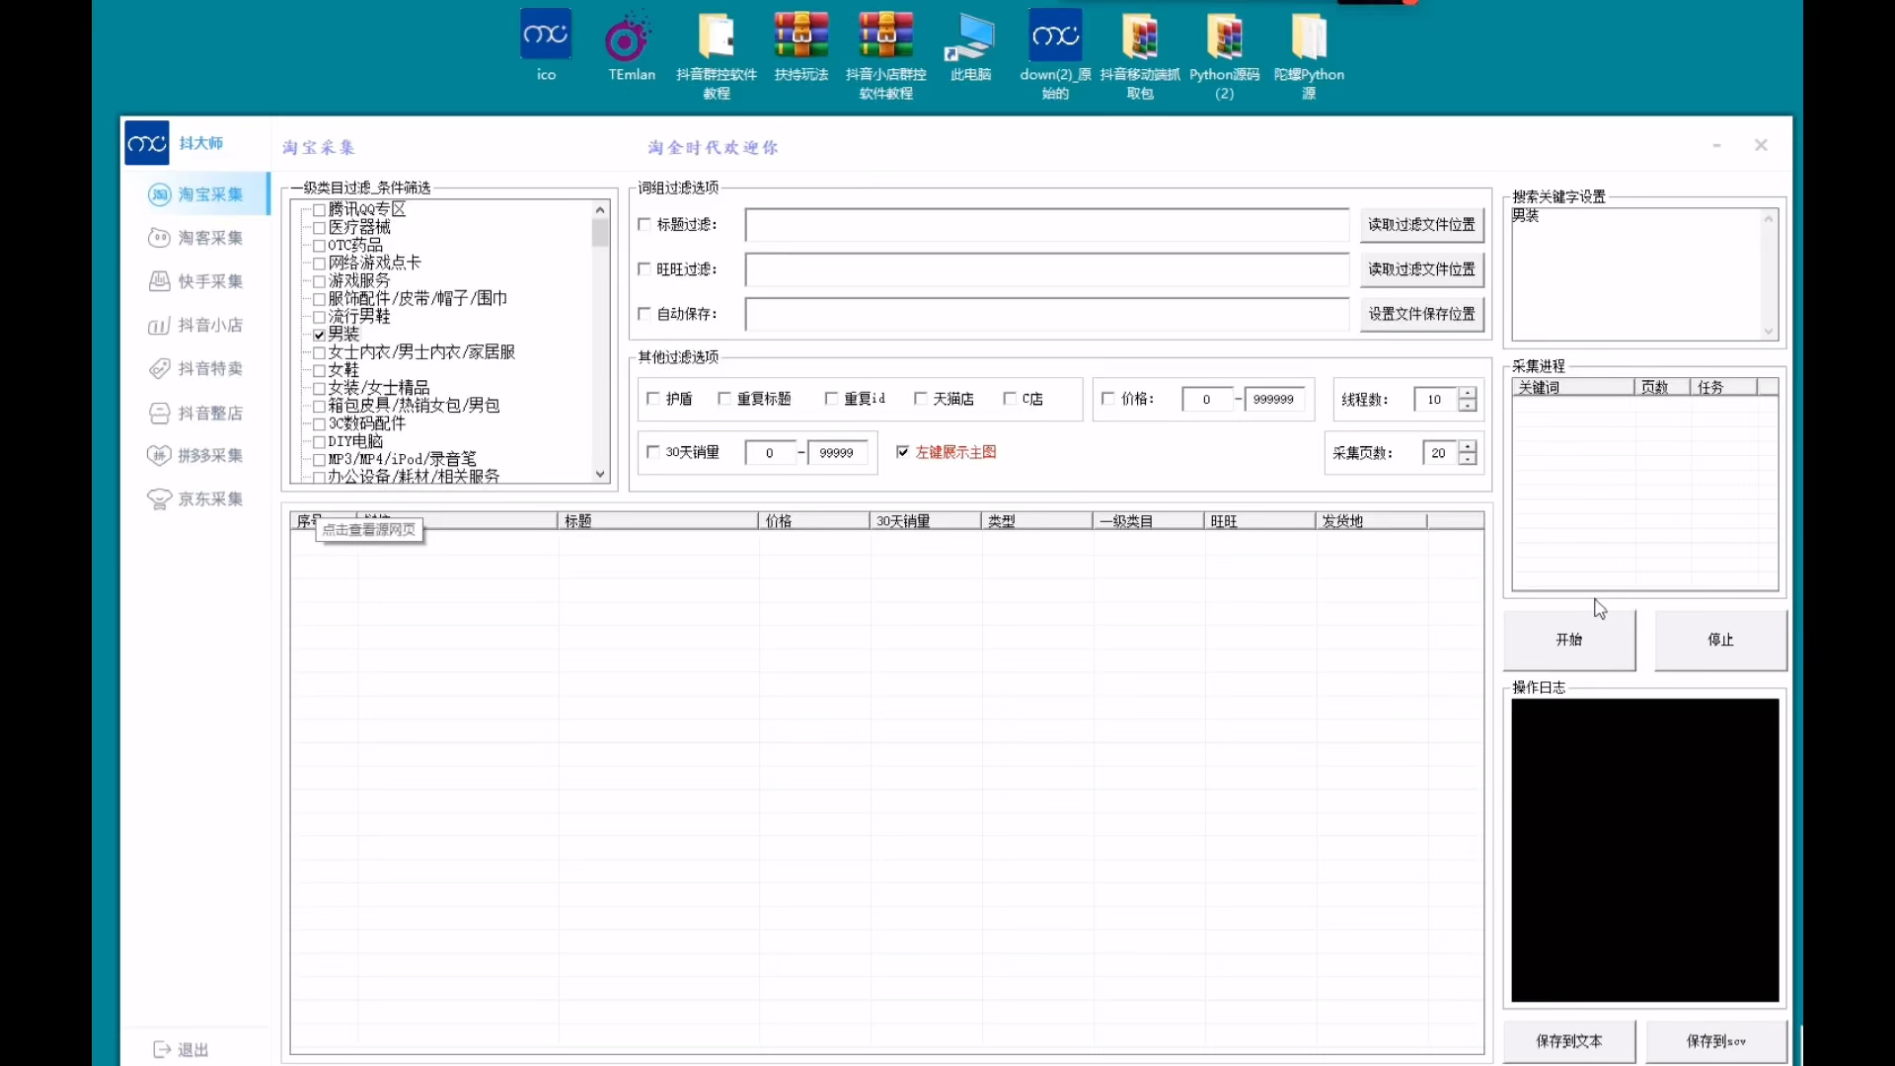Switch to the 拼多多采集 tab
This screenshot has width=1895, height=1066.
pyautogui.click(x=196, y=455)
